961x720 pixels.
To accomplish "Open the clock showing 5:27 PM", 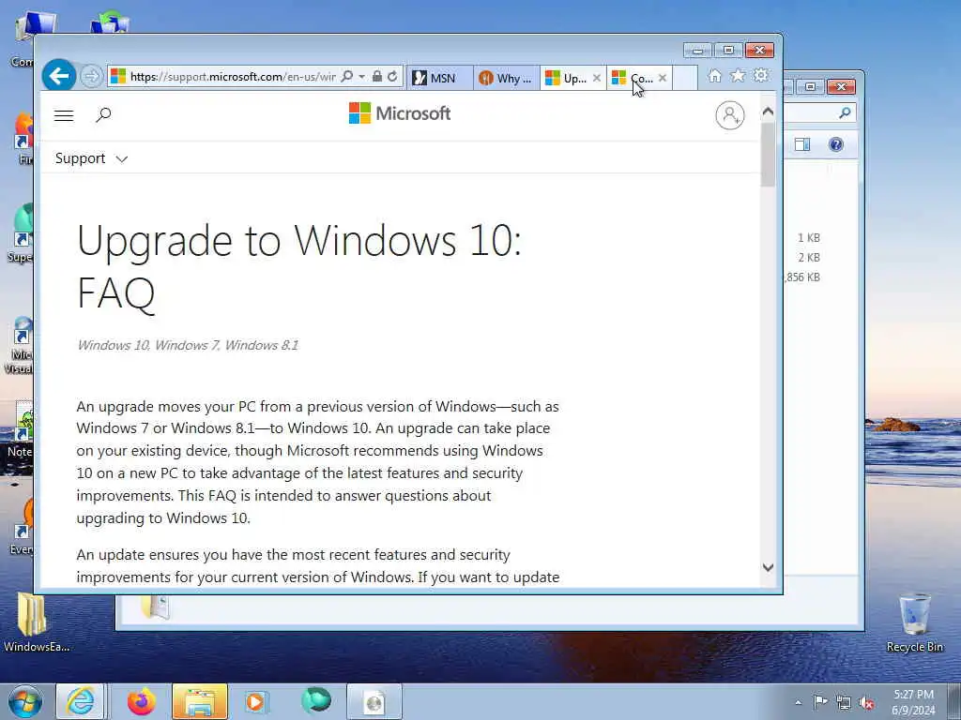I will [x=913, y=702].
